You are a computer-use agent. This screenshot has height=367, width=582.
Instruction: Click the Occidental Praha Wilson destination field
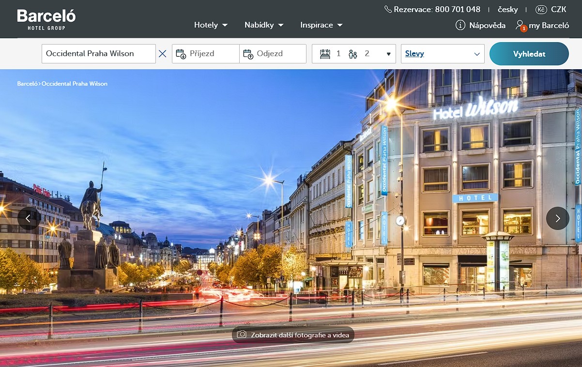click(x=99, y=54)
